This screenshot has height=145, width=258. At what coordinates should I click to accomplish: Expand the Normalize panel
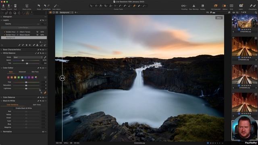tap(2, 132)
